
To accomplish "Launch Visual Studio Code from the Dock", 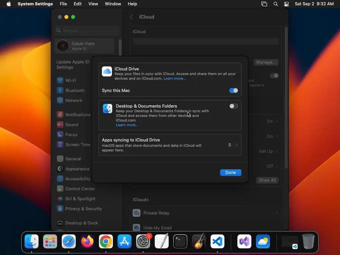I will pyautogui.click(x=217, y=241).
